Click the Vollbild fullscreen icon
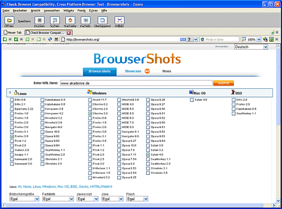This screenshot has height=209, width=282. pyautogui.click(x=119, y=20)
